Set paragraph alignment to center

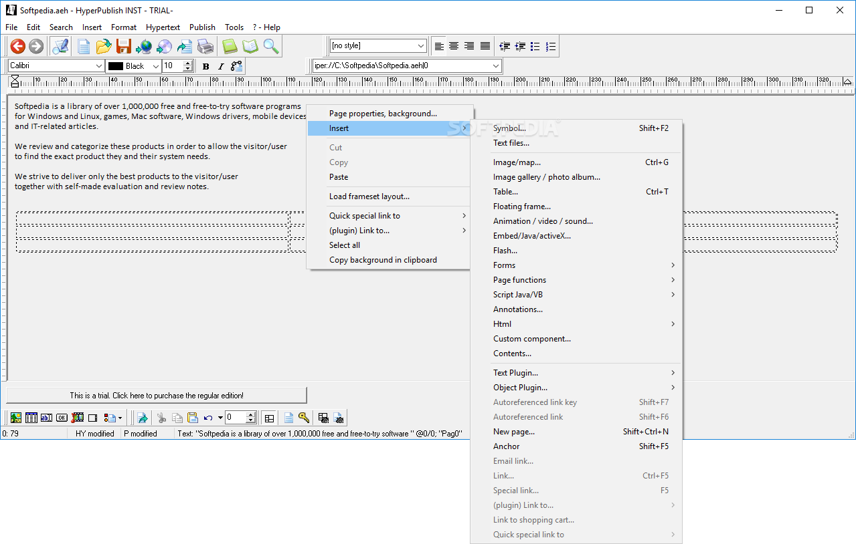click(x=454, y=46)
